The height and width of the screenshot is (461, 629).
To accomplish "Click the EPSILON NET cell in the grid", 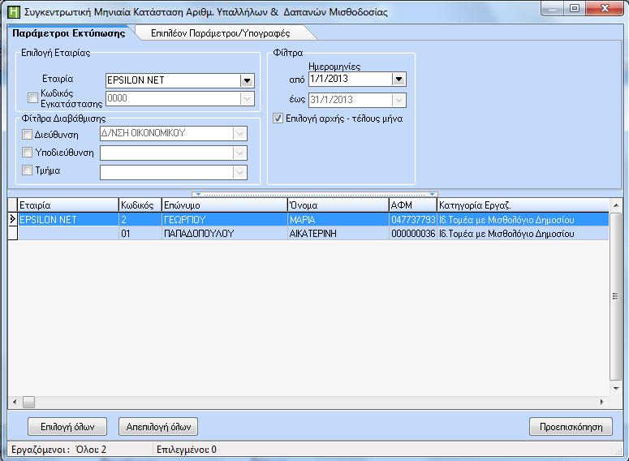I will point(68,219).
